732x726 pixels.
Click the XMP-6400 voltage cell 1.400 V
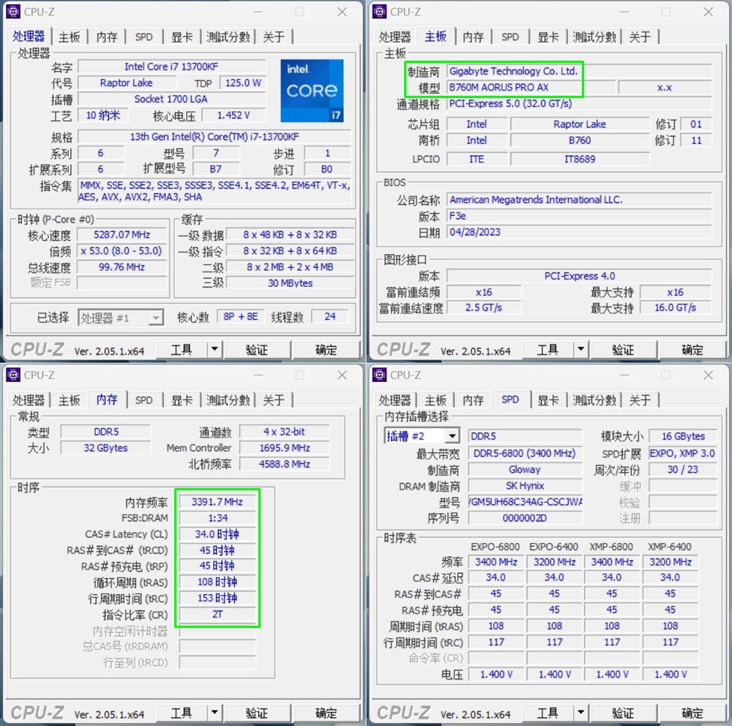click(670, 675)
